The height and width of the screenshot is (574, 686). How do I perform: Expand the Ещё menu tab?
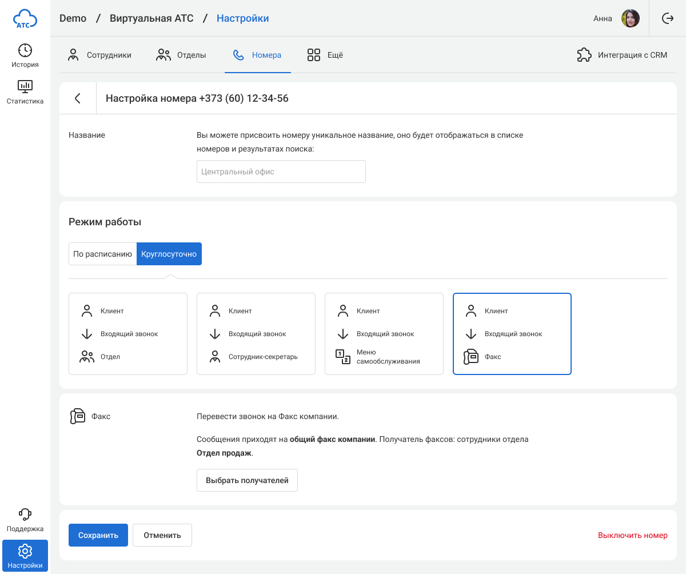325,55
